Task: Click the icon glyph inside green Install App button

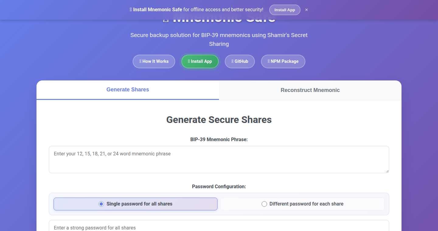Action: click(x=189, y=61)
